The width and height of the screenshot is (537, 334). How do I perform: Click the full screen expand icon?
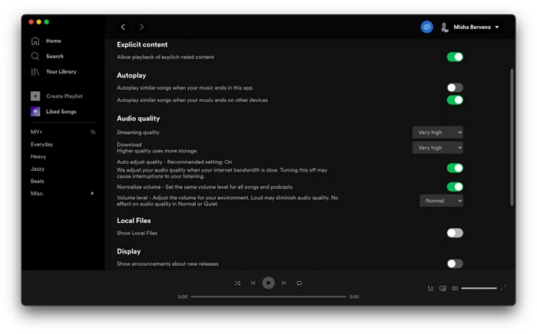(x=503, y=288)
